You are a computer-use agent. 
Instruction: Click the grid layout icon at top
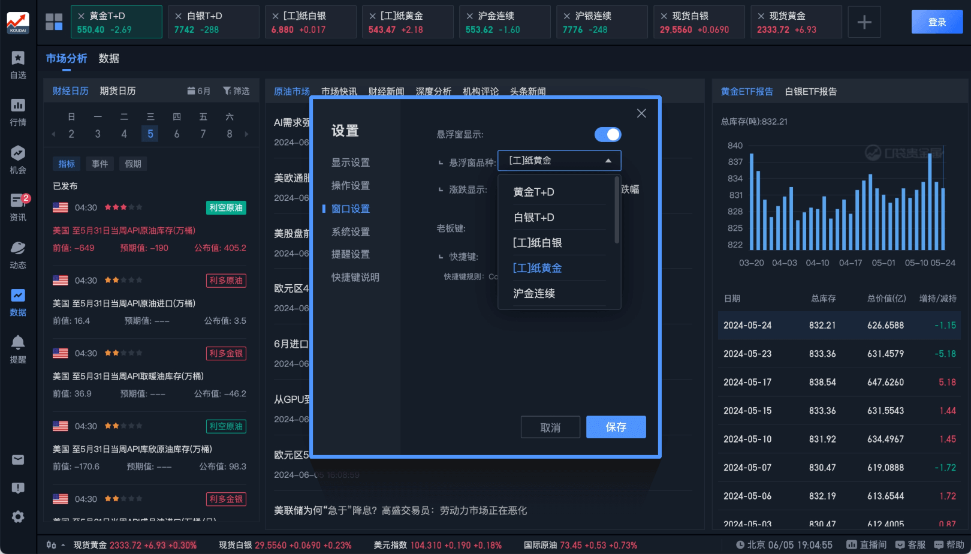54,22
